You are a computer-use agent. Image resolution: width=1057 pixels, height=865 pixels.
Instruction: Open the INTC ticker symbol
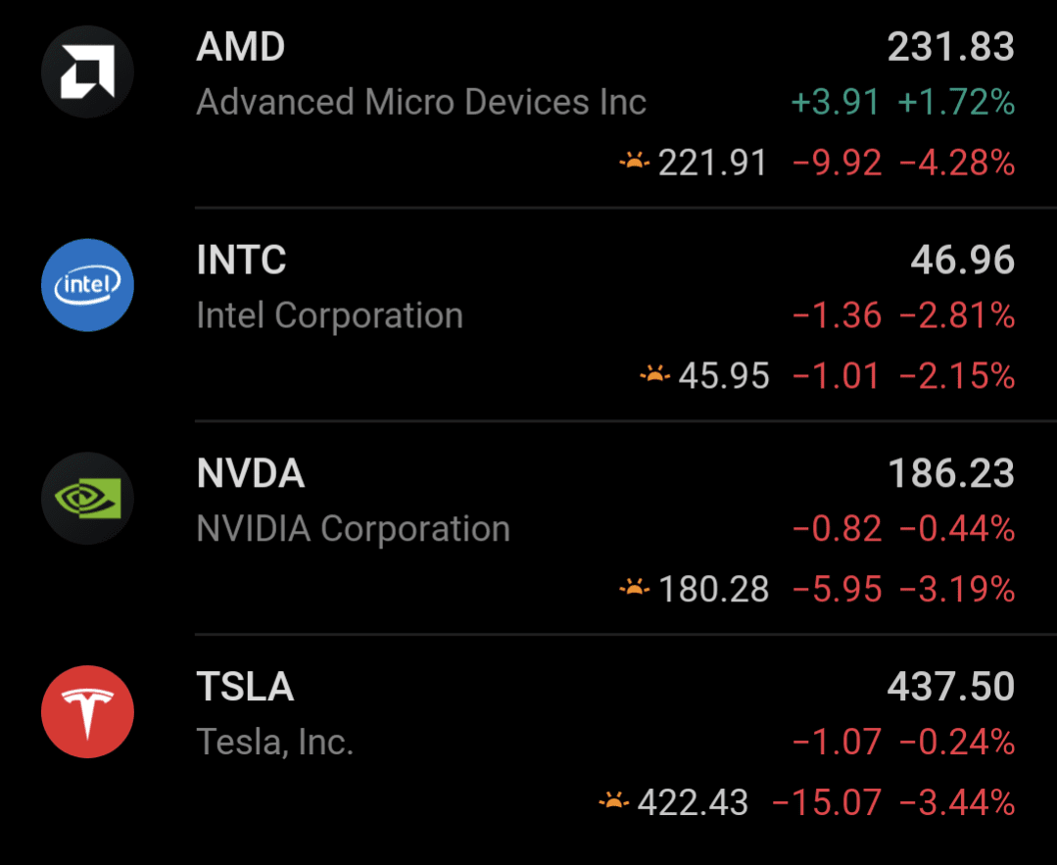242,261
